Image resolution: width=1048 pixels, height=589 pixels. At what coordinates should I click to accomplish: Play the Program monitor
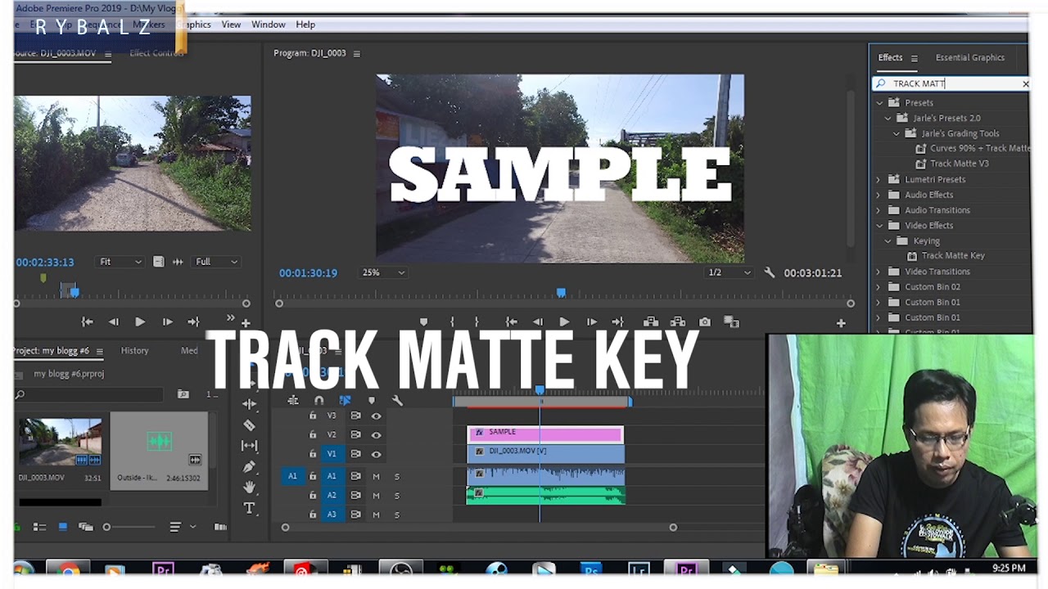tap(564, 322)
